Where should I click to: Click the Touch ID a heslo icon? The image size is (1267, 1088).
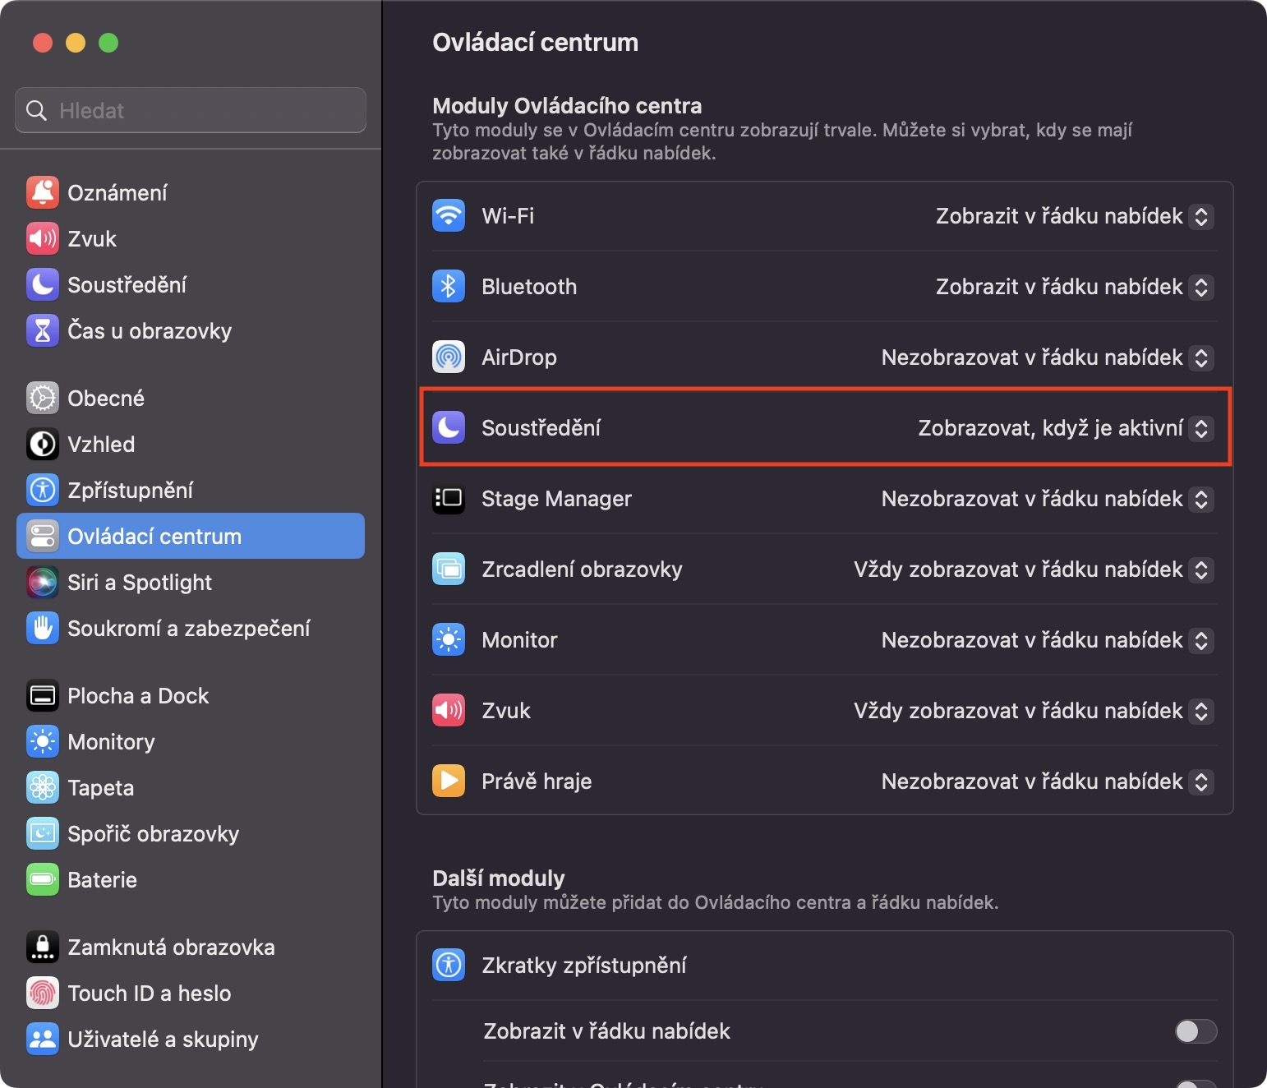pos(43,993)
